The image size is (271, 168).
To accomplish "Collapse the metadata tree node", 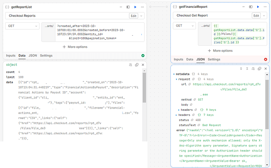I will click(x=174, y=74).
